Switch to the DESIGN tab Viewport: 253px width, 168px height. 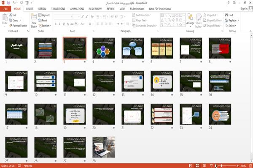[42, 9]
